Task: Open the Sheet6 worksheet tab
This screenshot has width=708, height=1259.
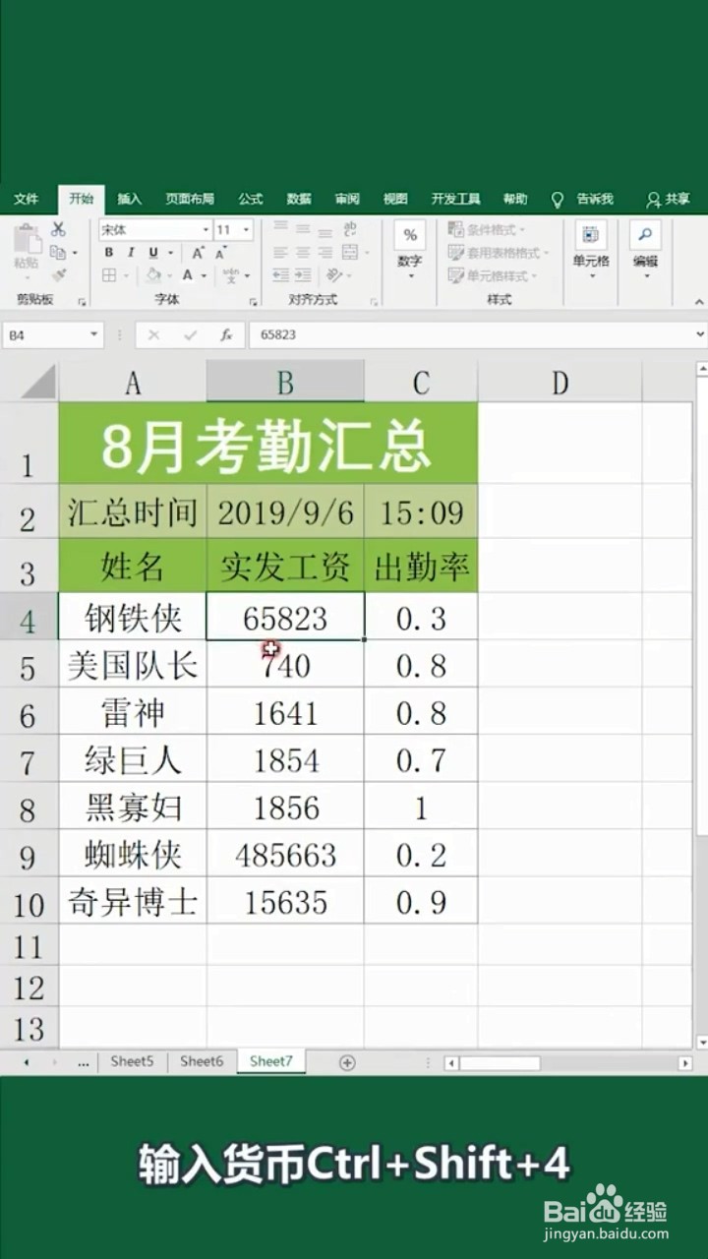Action: point(202,1061)
